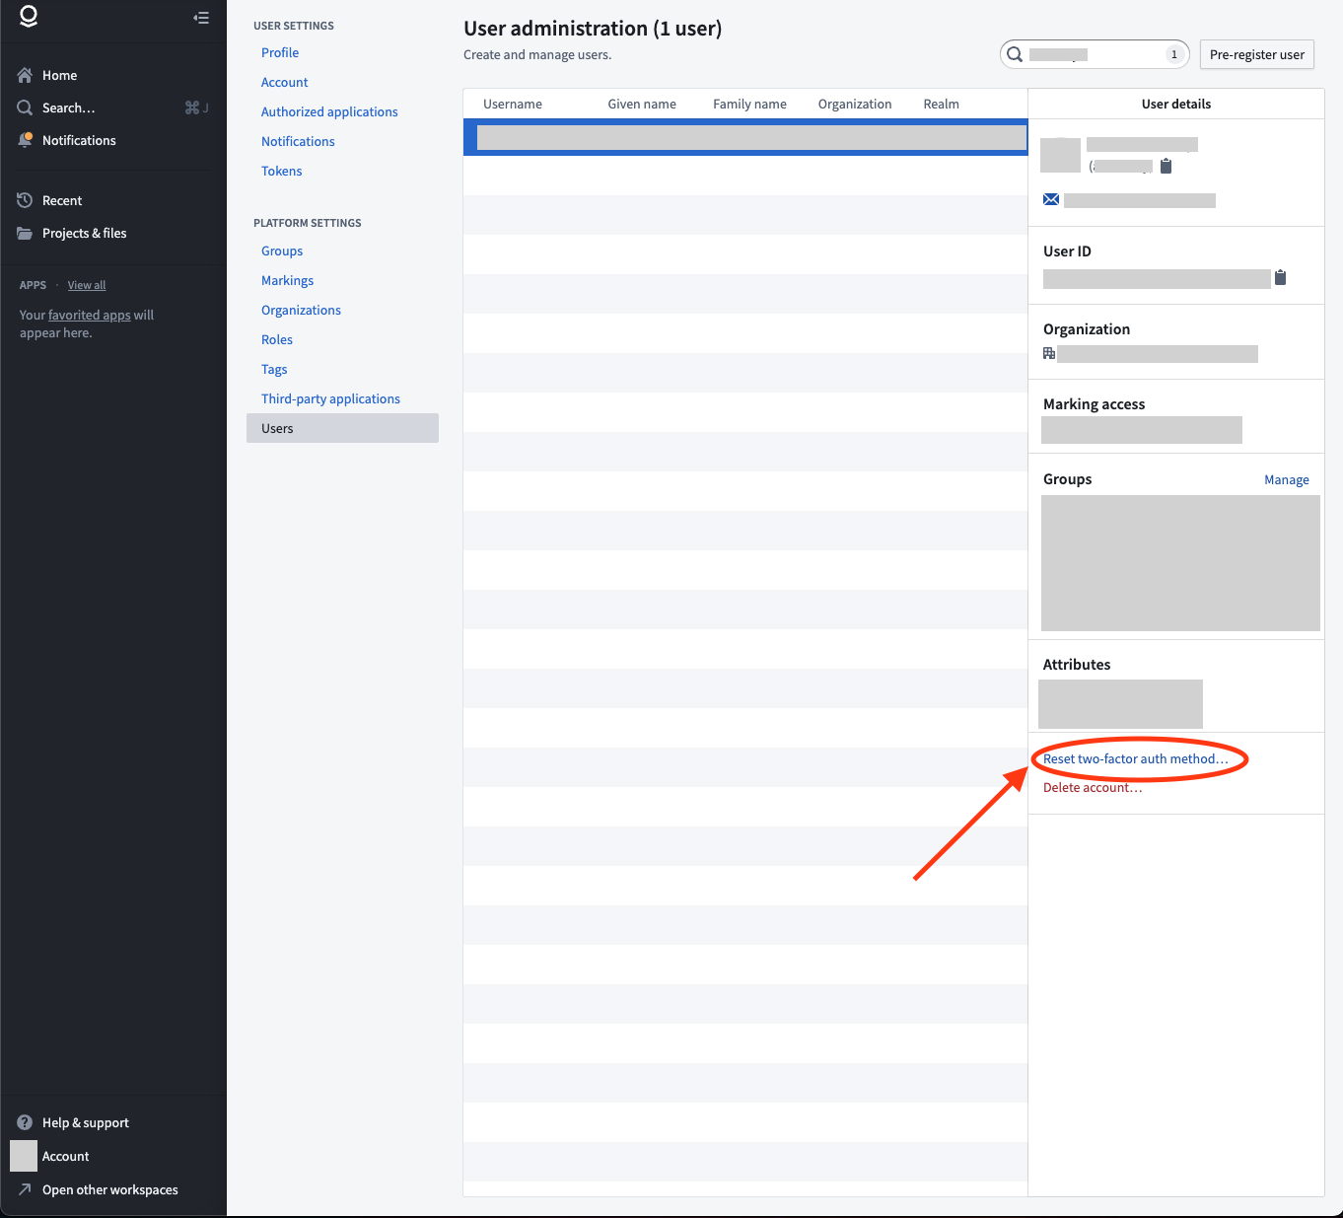The width and height of the screenshot is (1343, 1218).
Task: Copy the User ID with clipboard icon
Action: click(x=1280, y=277)
